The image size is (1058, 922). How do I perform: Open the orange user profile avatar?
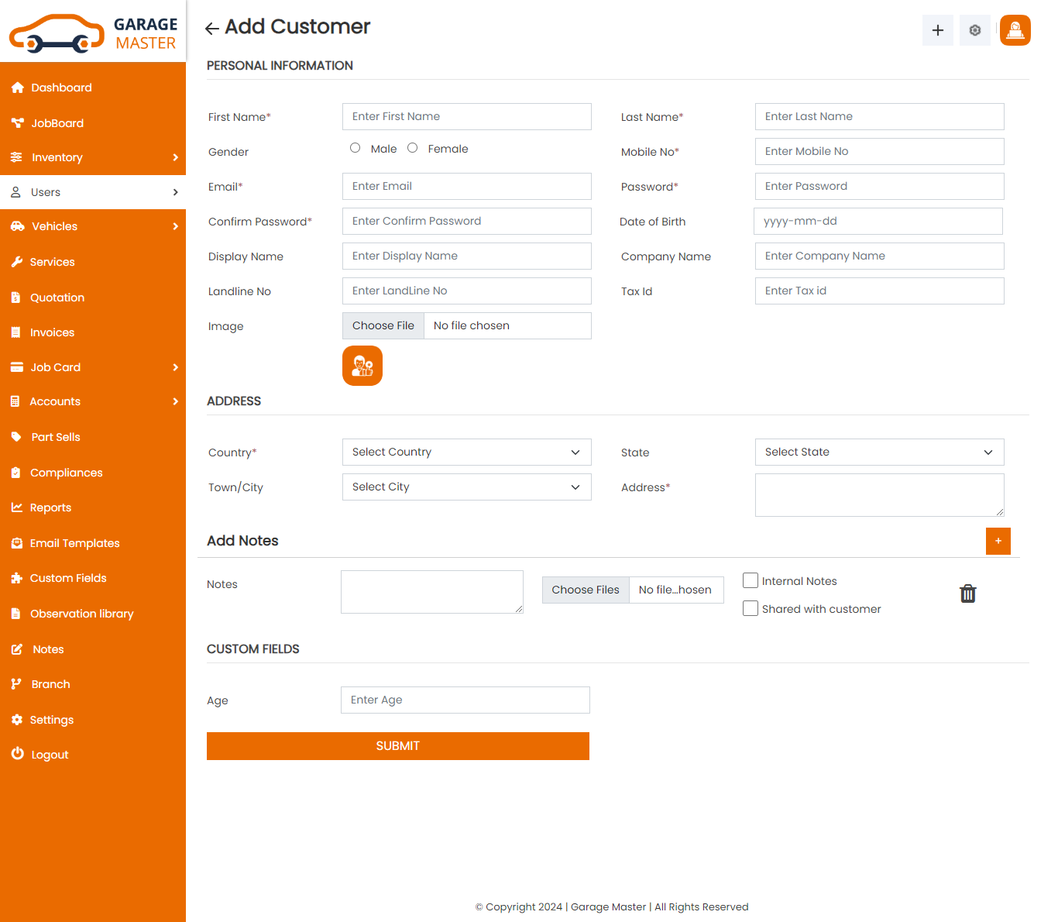[1015, 30]
